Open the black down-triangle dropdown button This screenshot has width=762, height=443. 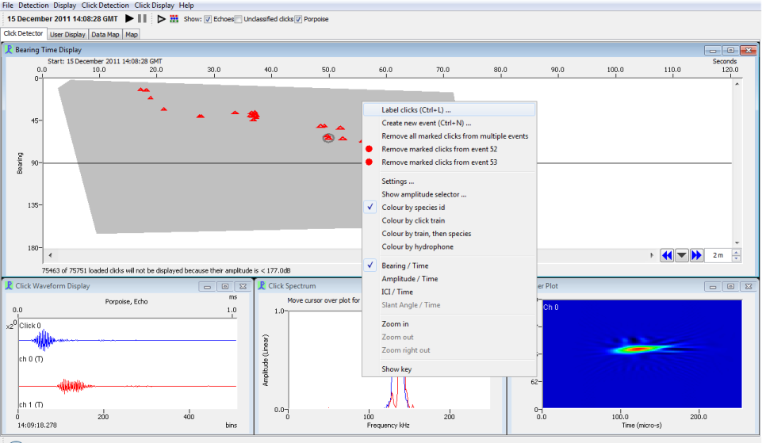[x=682, y=255]
